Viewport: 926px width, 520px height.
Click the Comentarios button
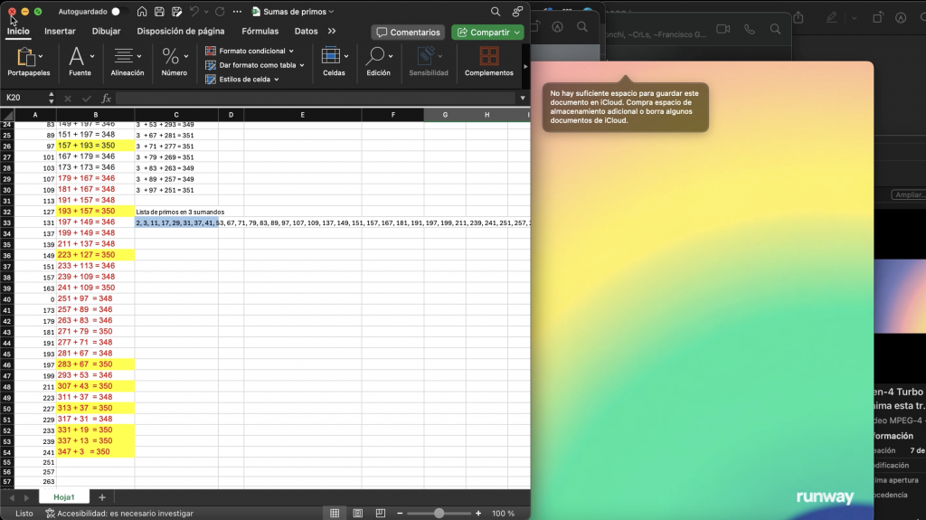pyautogui.click(x=408, y=32)
